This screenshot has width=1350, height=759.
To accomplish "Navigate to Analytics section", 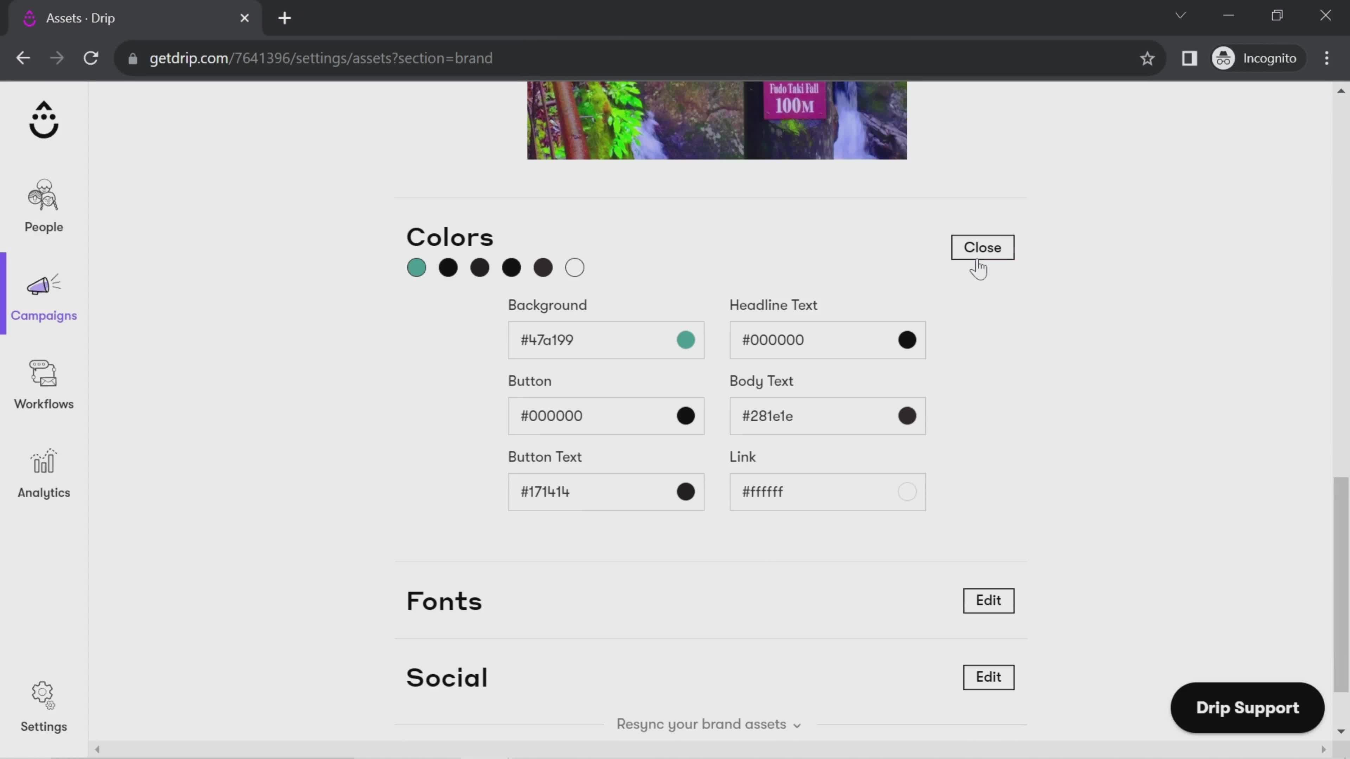I will tap(44, 474).
